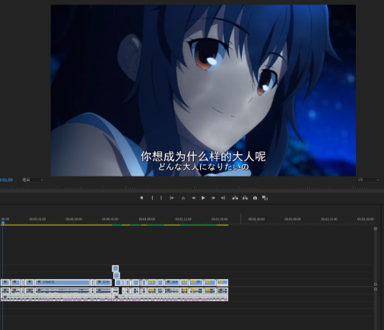Open the playback resolution 1/2 dropdown
The height and width of the screenshot is (330, 384).
coord(368,179)
